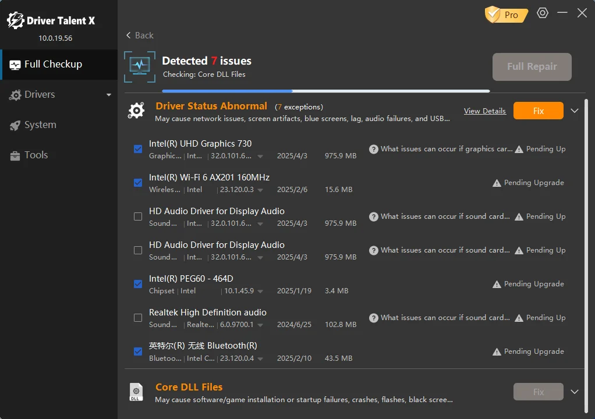
Task: Uncheck Intel(R) Wi-Fi 6 AX201 160MHz driver
Action: click(138, 183)
